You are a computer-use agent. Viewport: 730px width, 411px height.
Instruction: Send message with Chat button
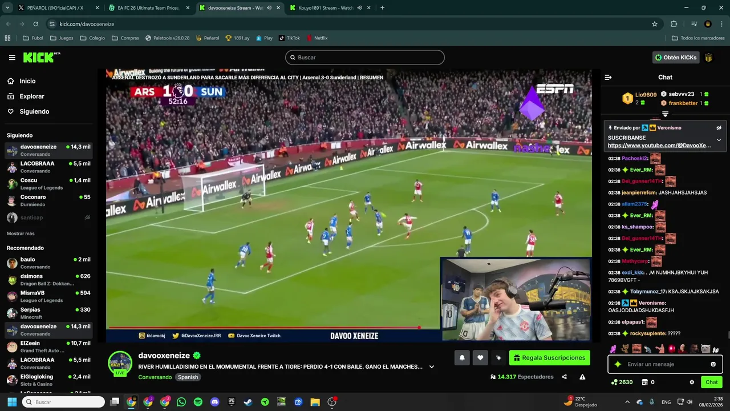point(712,382)
